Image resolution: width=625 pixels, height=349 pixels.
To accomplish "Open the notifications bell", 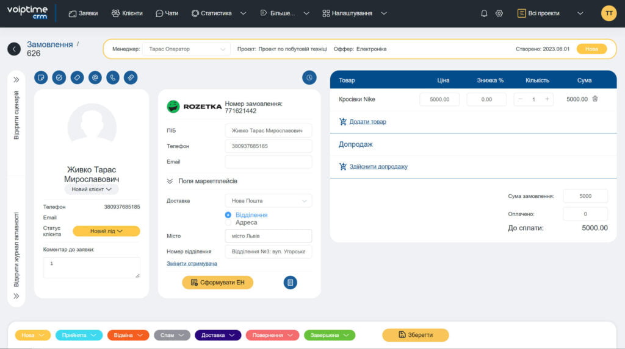I will (x=484, y=13).
